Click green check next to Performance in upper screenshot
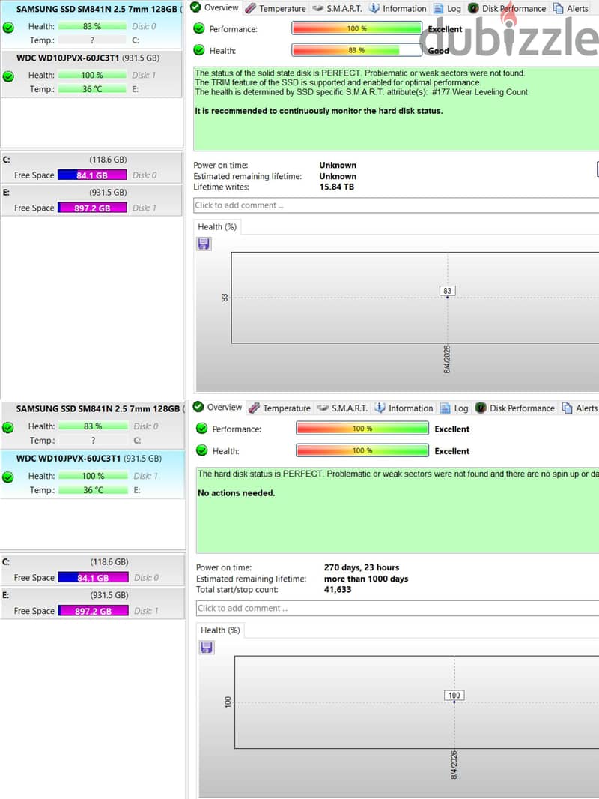599x799 pixels. [x=199, y=28]
